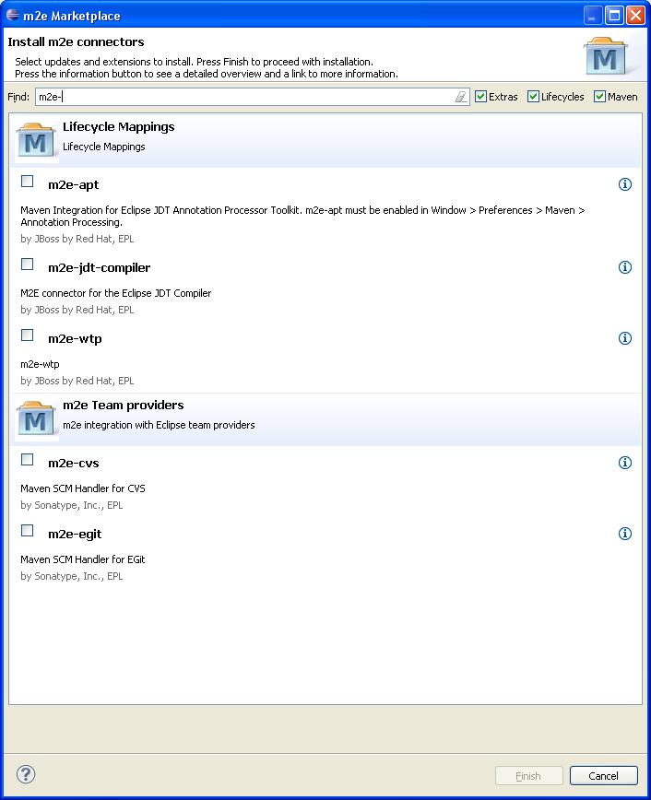The width and height of the screenshot is (651, 800).
Task: Click the info icon for m2e-wtp
Action: click(x=624, y=338)
